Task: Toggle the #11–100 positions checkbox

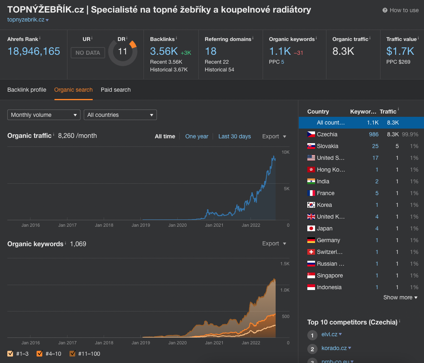Action: (72, 353)
